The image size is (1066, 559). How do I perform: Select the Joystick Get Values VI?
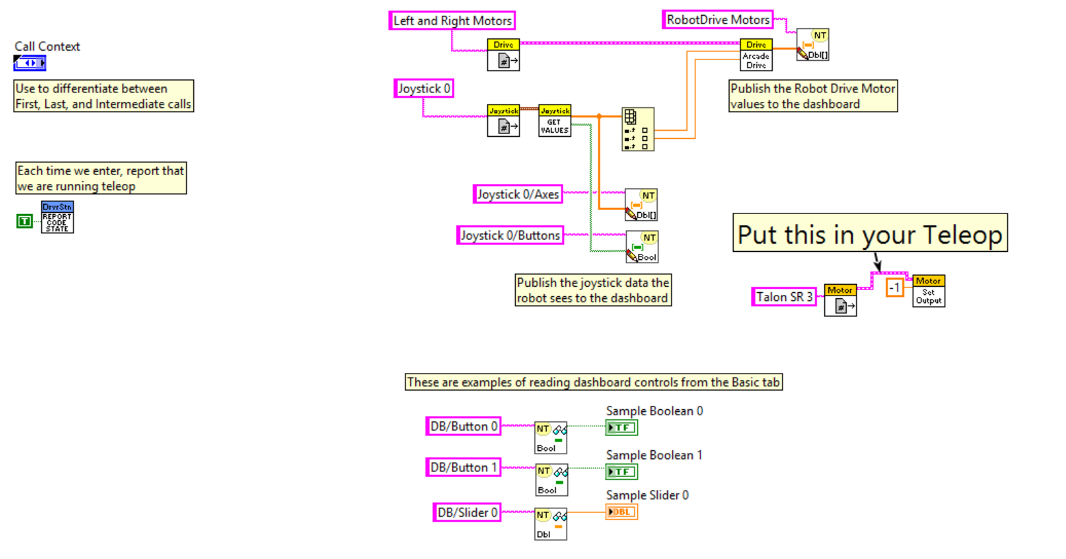tap(555, 120)
